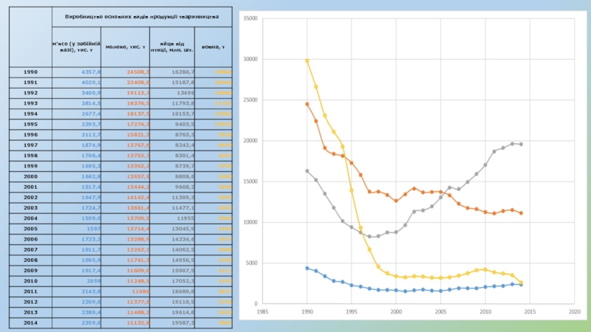Select meat value 1597 for 2005
The height and width of the screenshot is (332, 591).
coord(94,229)
